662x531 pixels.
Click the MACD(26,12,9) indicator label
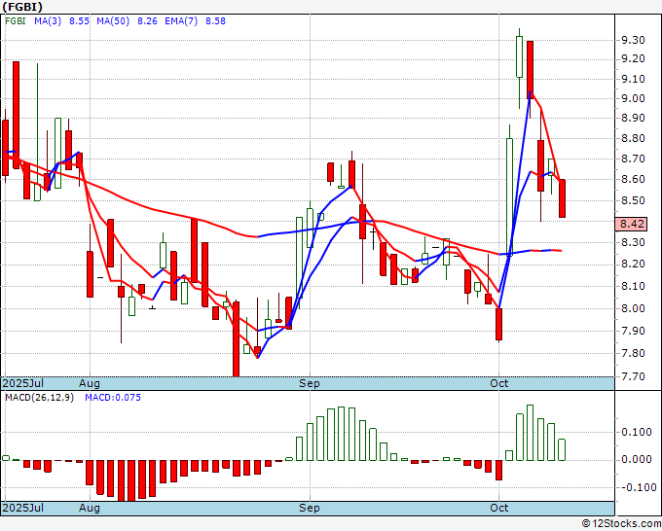[39, 398]
